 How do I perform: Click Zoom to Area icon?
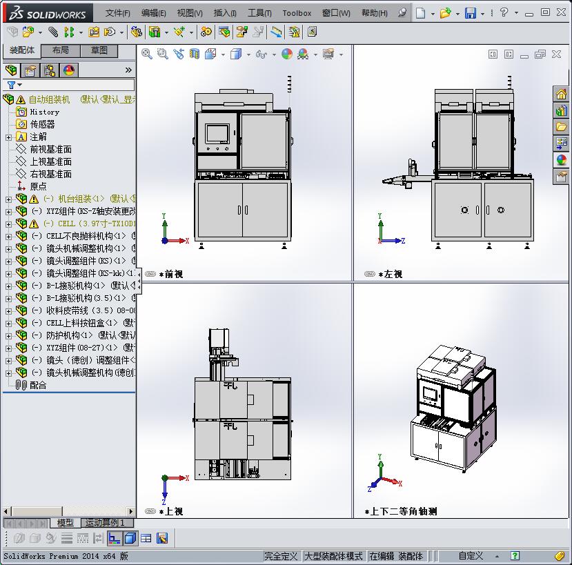pyautogui.click(x=163, y=54)
